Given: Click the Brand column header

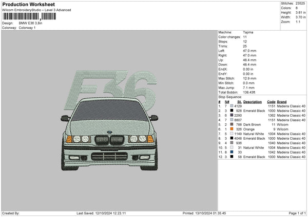Looking at the screenshot, I should pos(282,102).
